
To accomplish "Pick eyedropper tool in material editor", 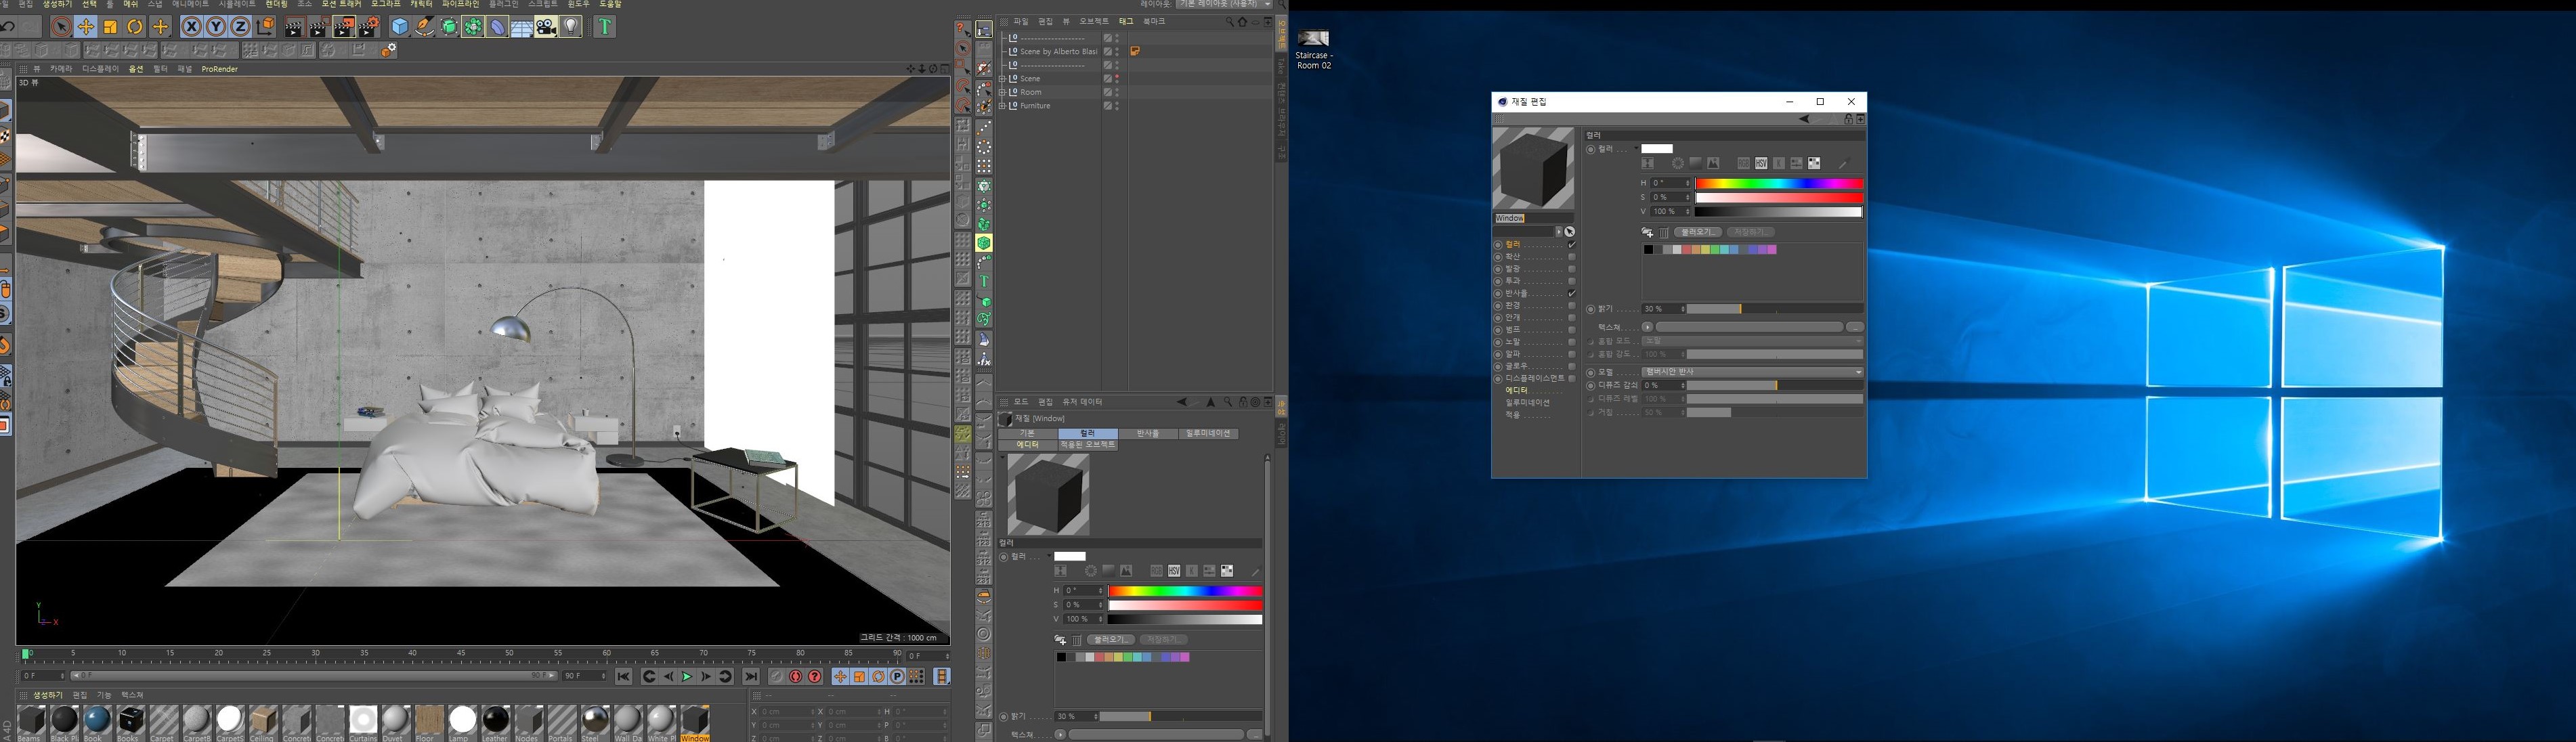I will [x=1843, y=163].
